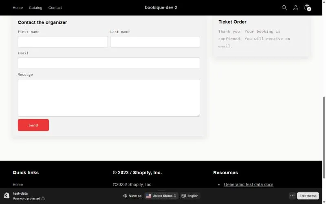The width and height of the screenshot is (326, 204).
Task: Click the password protected lock icon
Action: point(43,198)
